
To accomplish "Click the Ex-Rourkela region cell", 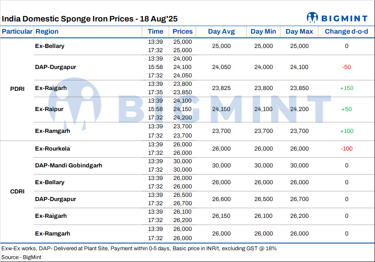I will pos(52,148).
